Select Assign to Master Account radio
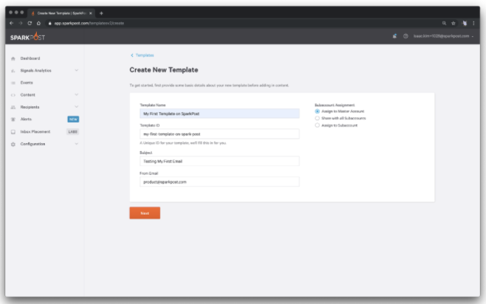 317,111
